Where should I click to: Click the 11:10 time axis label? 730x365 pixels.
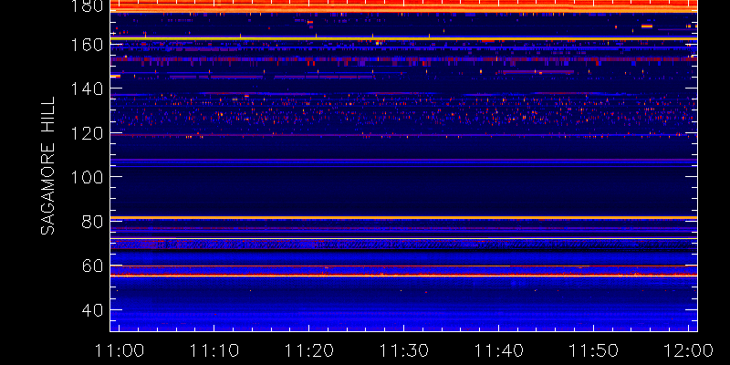[214, 350]
